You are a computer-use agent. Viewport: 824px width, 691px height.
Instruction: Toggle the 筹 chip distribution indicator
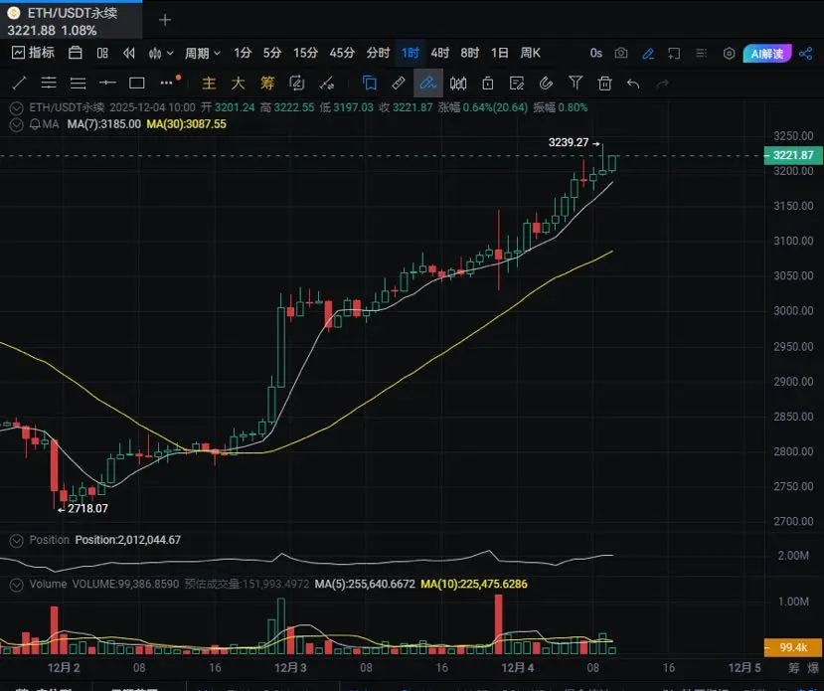(267, 84)
